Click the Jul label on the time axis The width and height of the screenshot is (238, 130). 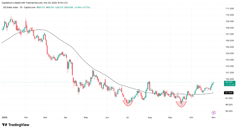point(128,118)
